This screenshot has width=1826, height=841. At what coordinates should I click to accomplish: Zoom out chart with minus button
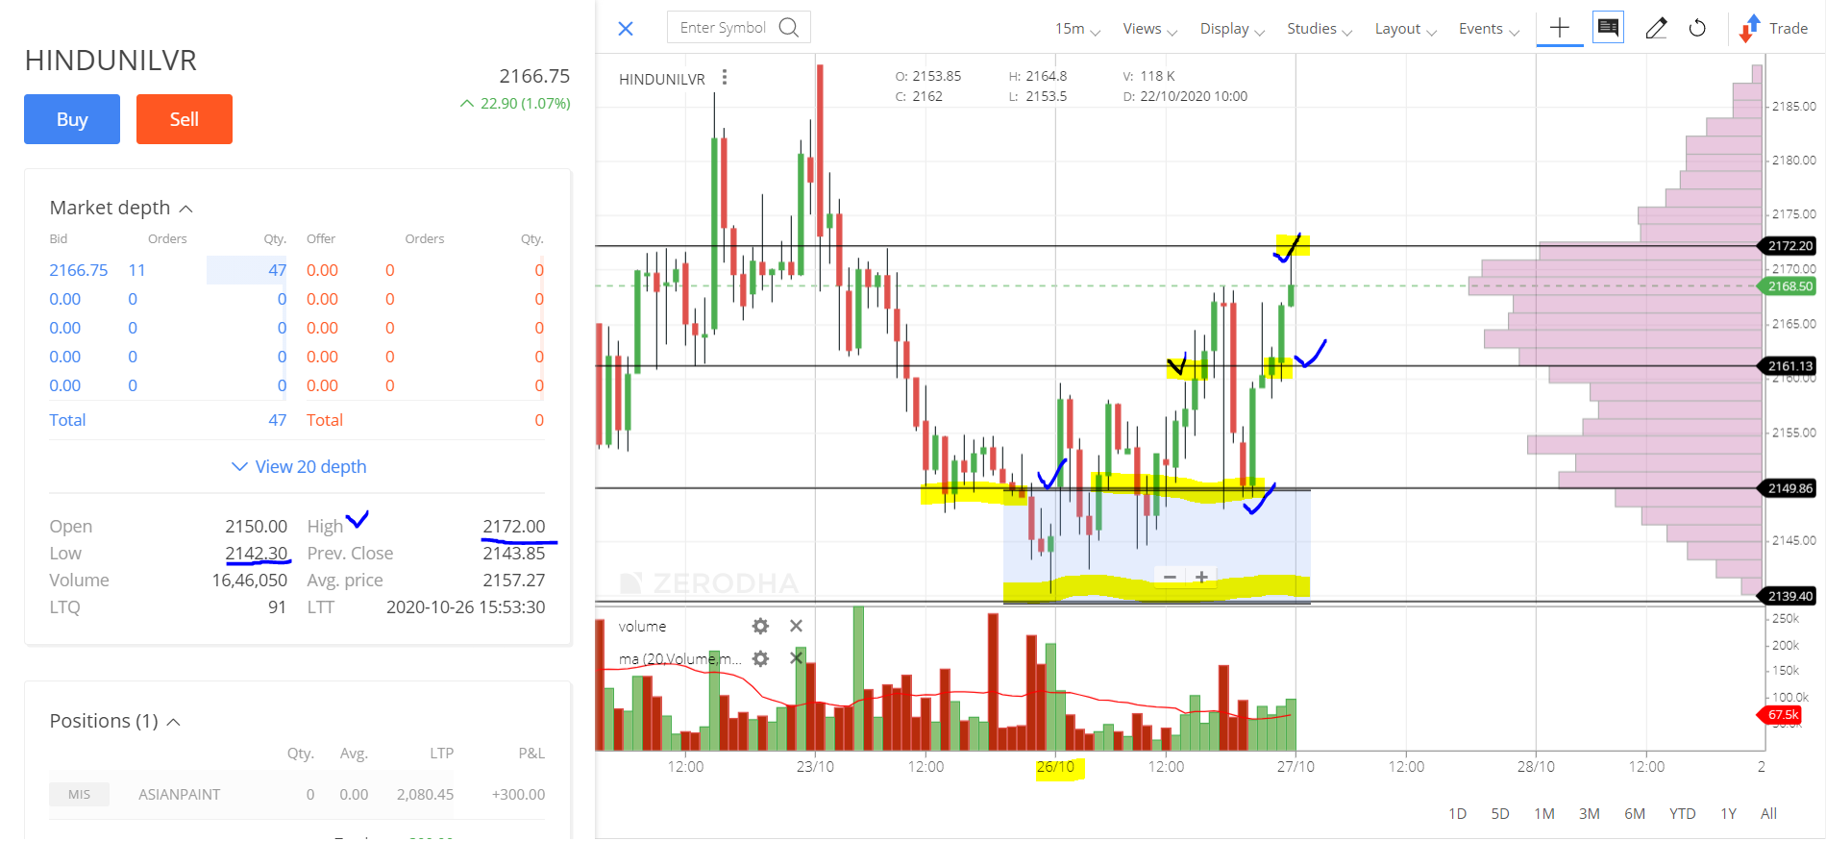click(1170, 577)
